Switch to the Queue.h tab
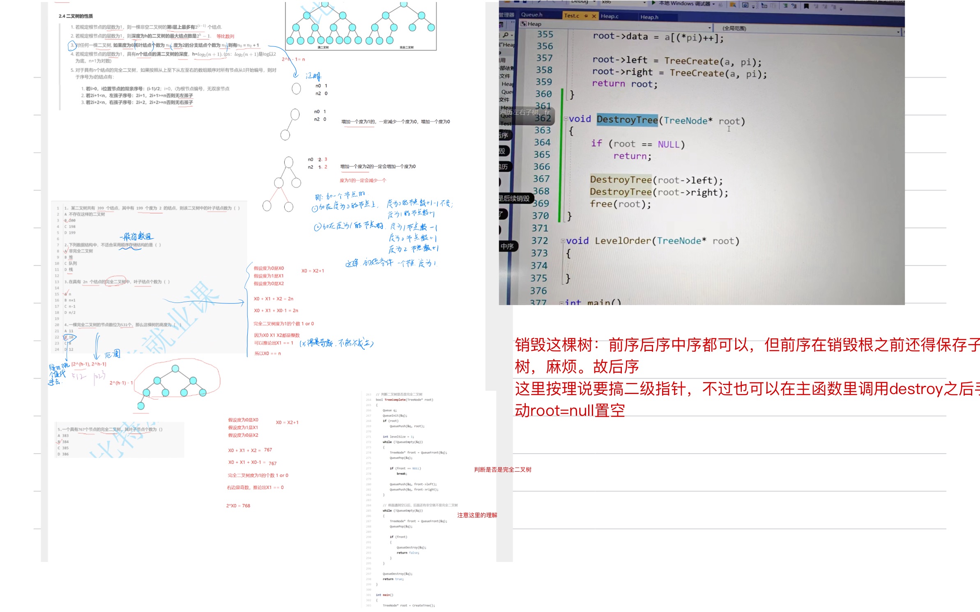This screenshot has height=612, width=980. point(531,15)
